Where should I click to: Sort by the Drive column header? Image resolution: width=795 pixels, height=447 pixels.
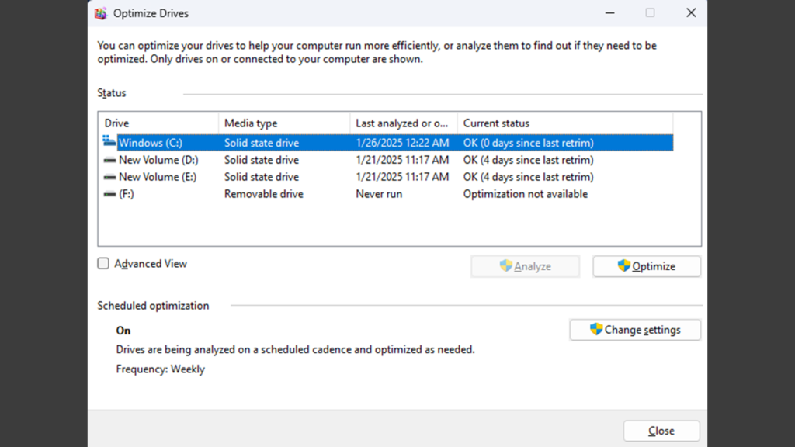coord(158,123)
